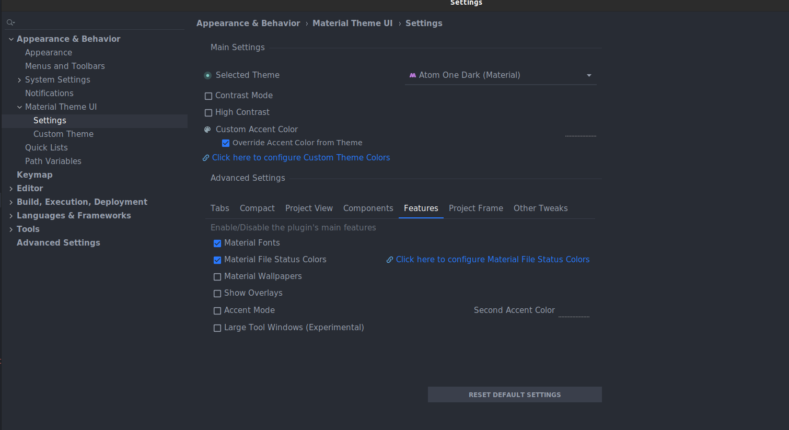Enable Material Wallpapers checkbox
Image resolution: width=789 pixels, height=430 pixels.
point(217,277)
